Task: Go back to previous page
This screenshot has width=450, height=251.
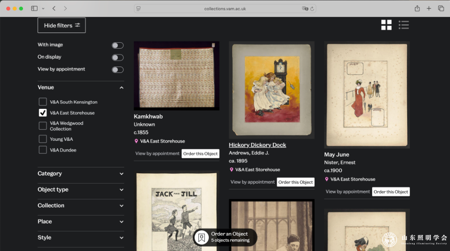Action: [54, 9]
